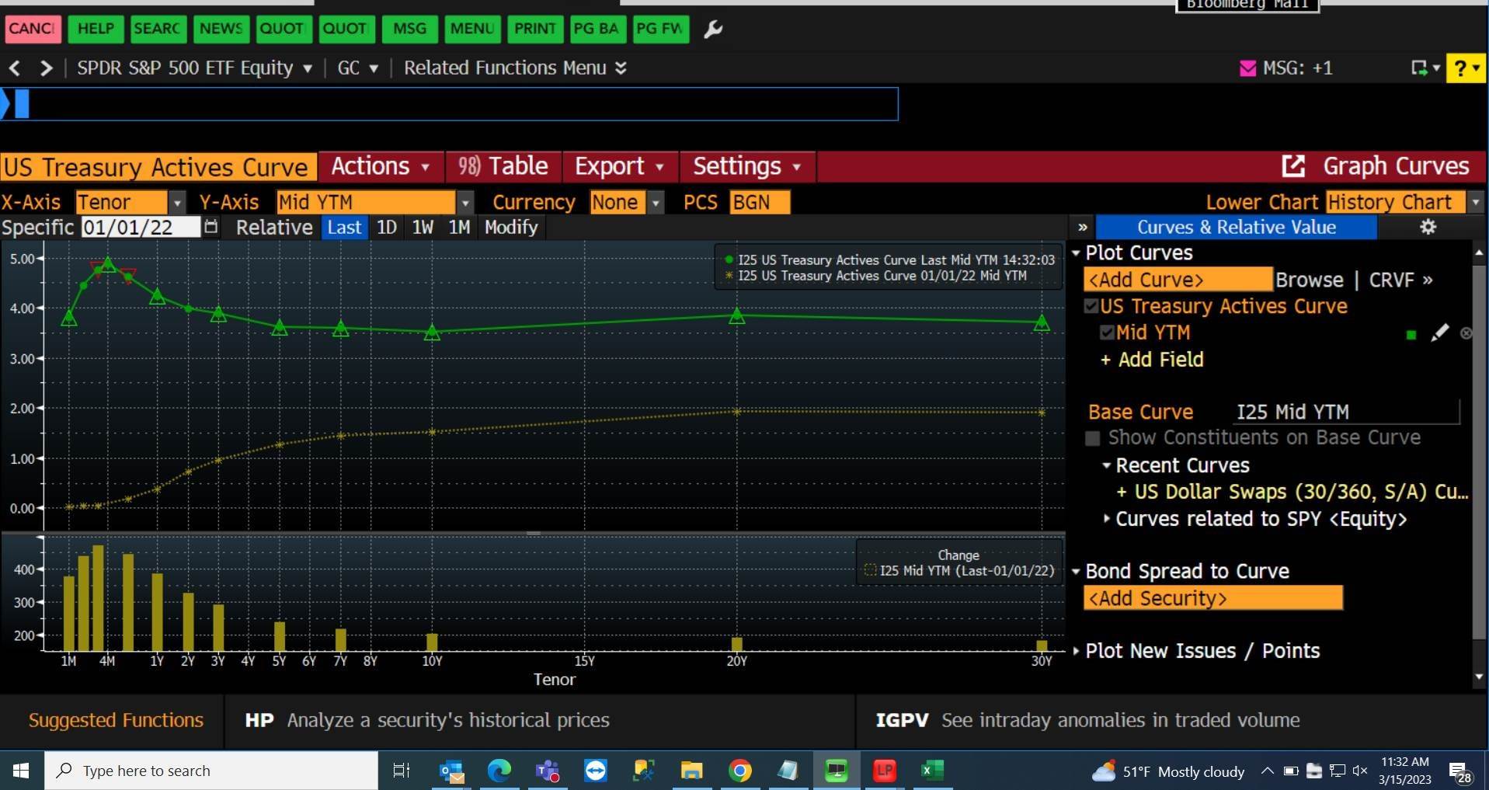Select the Last relative tab
The image size is (1489, 790).
coord(344,228)
